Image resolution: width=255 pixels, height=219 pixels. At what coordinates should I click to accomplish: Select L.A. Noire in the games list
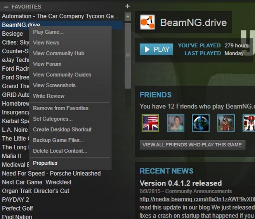15,130
